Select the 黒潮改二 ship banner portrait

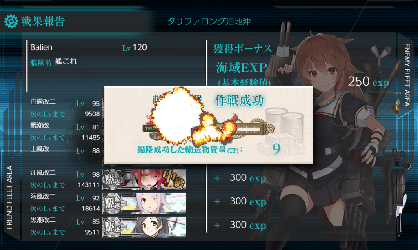tap(144, 227)
